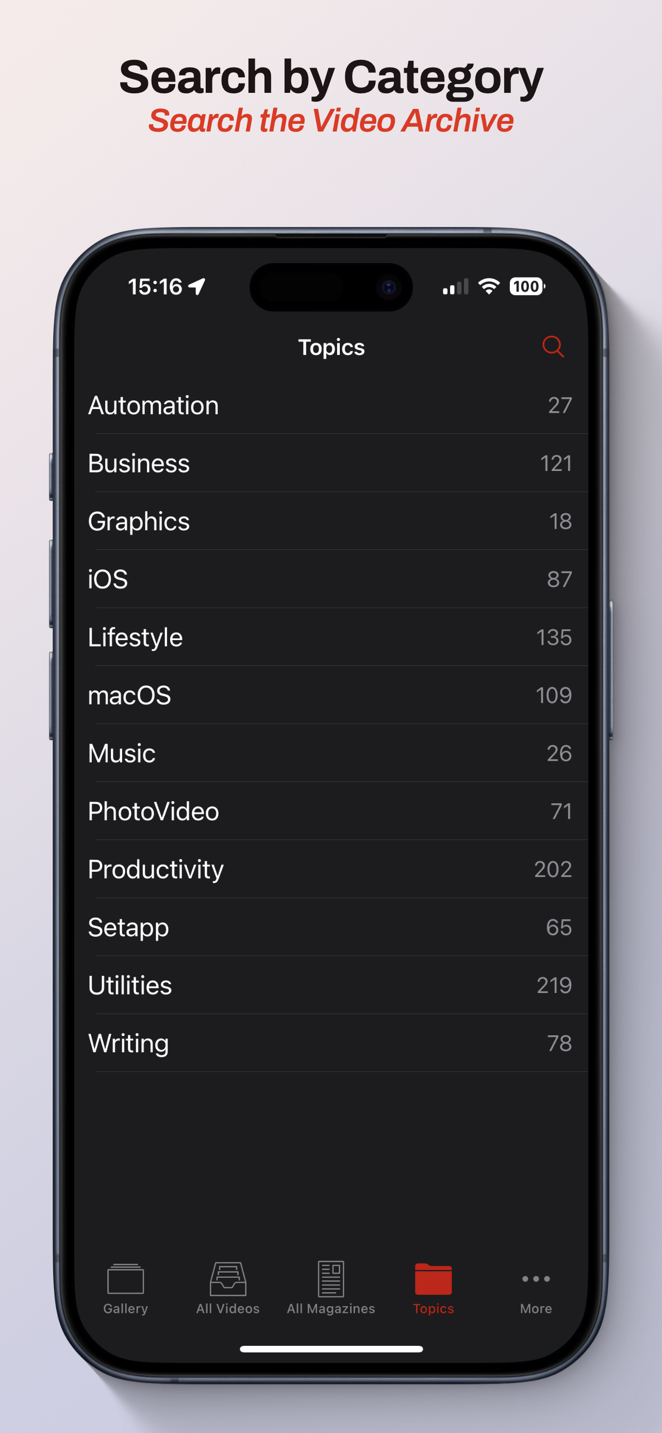Select the Setapp category
Image resolution: width=662 pixels, height=1433 pixels.
(x=330, y=927)
